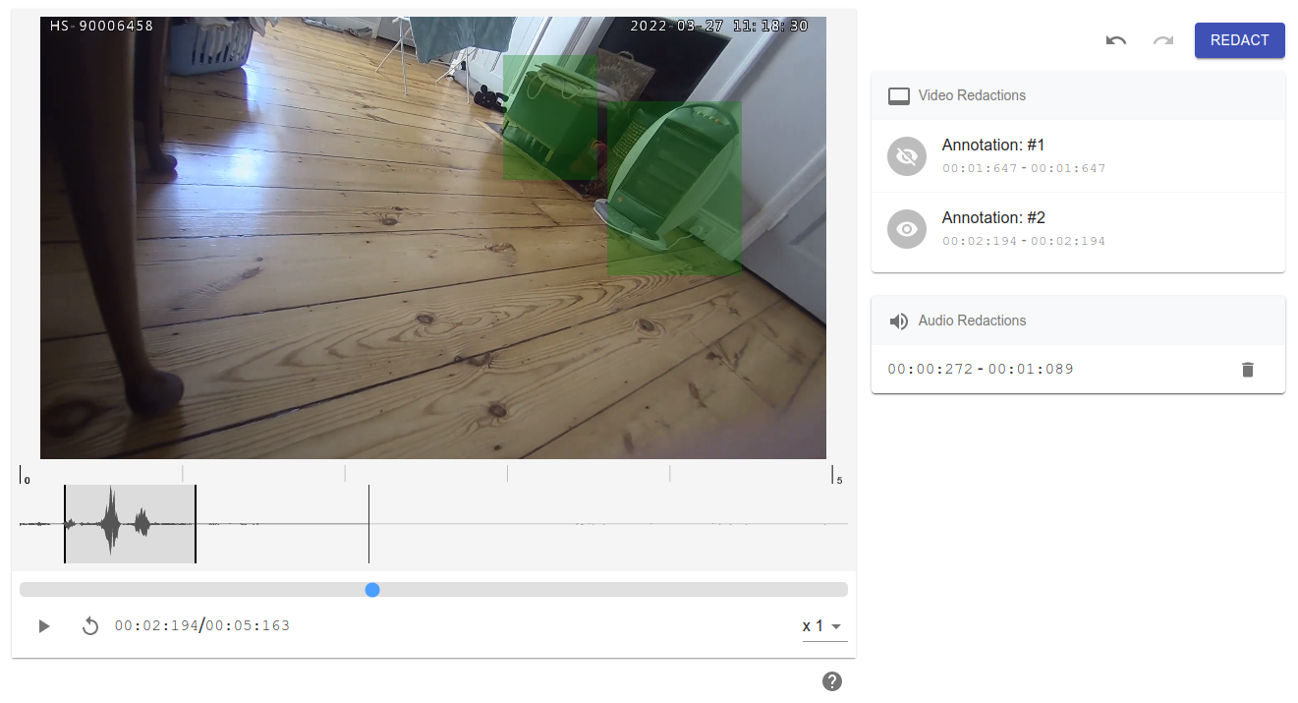Viewport: 1298px width, 703px height.
Task: Click the replay/restart video icon
Action: click(x=90, y=626)
